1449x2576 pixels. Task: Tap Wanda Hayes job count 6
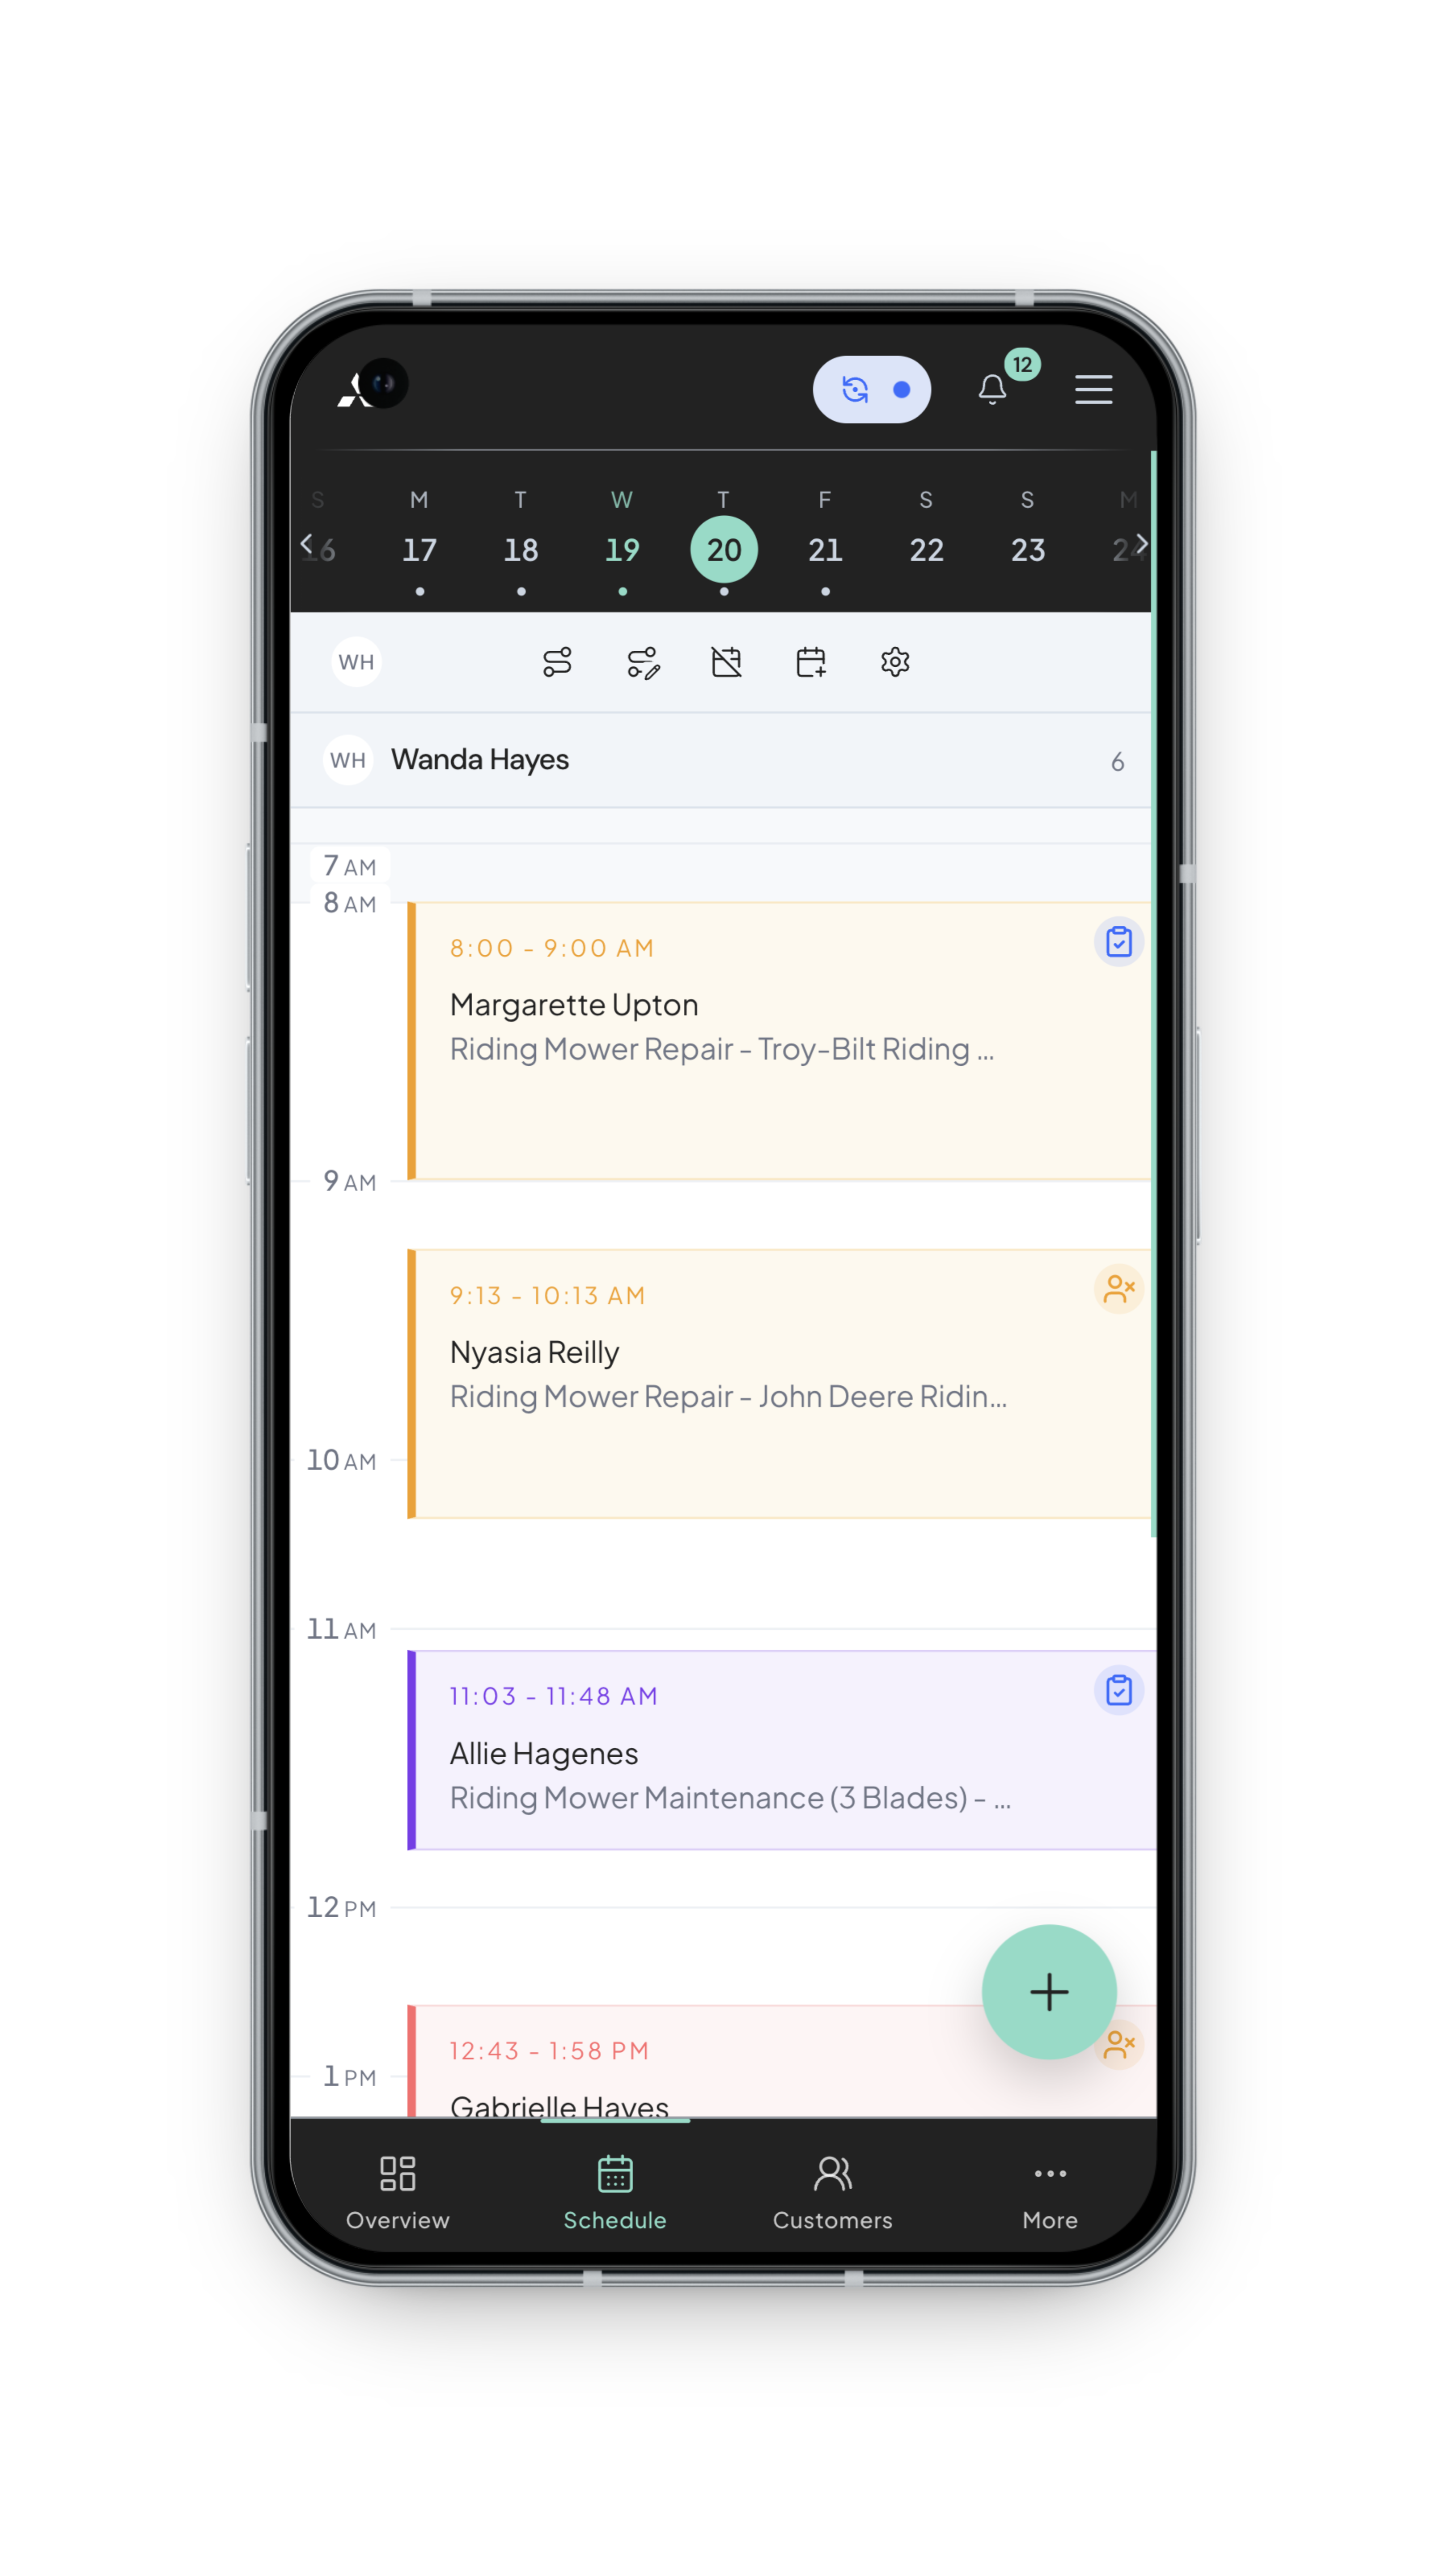coord(1117,762)
